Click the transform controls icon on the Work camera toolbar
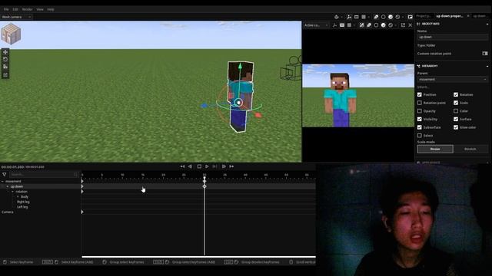 [349, 17]
